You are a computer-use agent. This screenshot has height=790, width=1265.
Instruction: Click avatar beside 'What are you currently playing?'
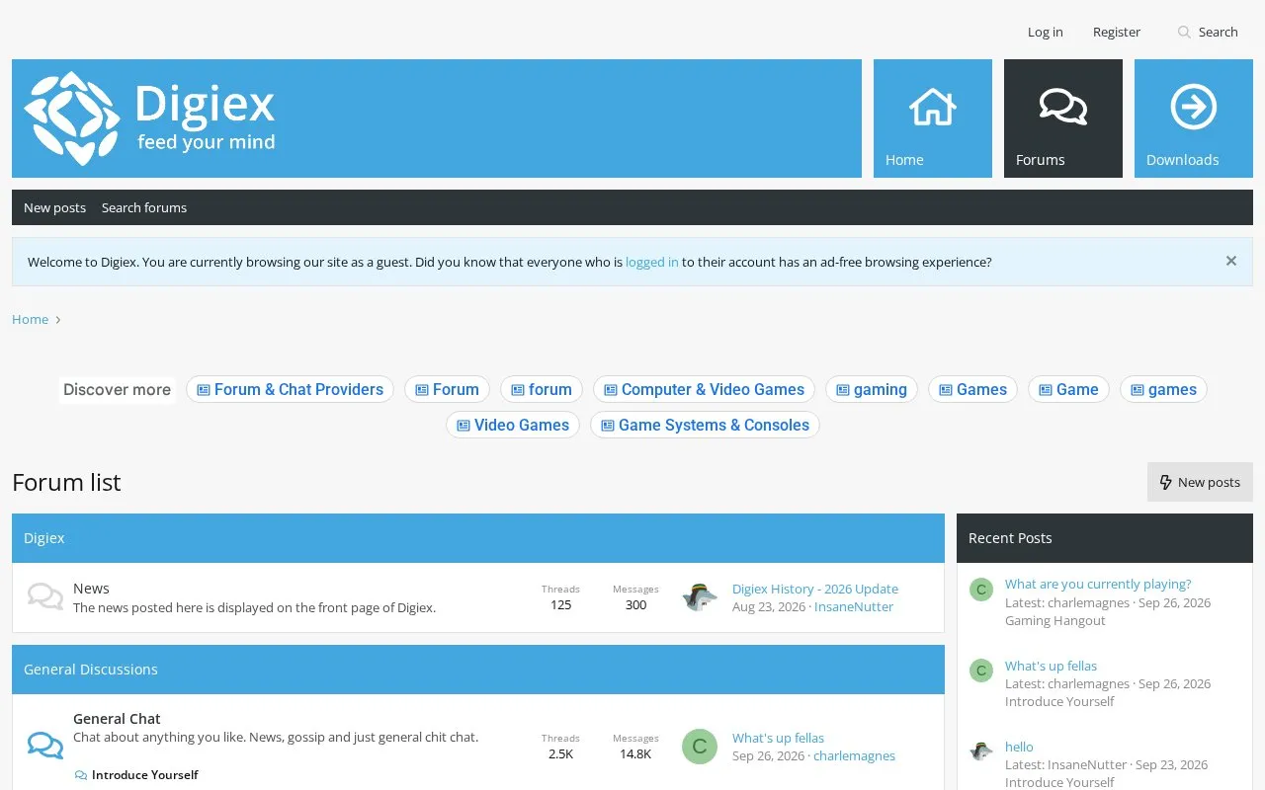point(980,590)
